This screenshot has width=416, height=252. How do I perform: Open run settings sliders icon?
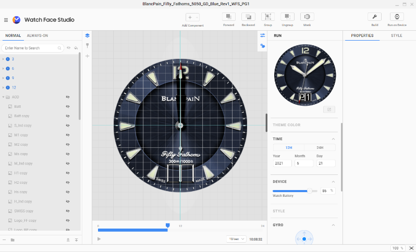[263, 35]
